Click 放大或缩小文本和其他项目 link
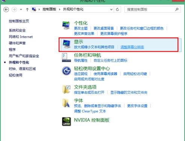 tap(94, 47)
